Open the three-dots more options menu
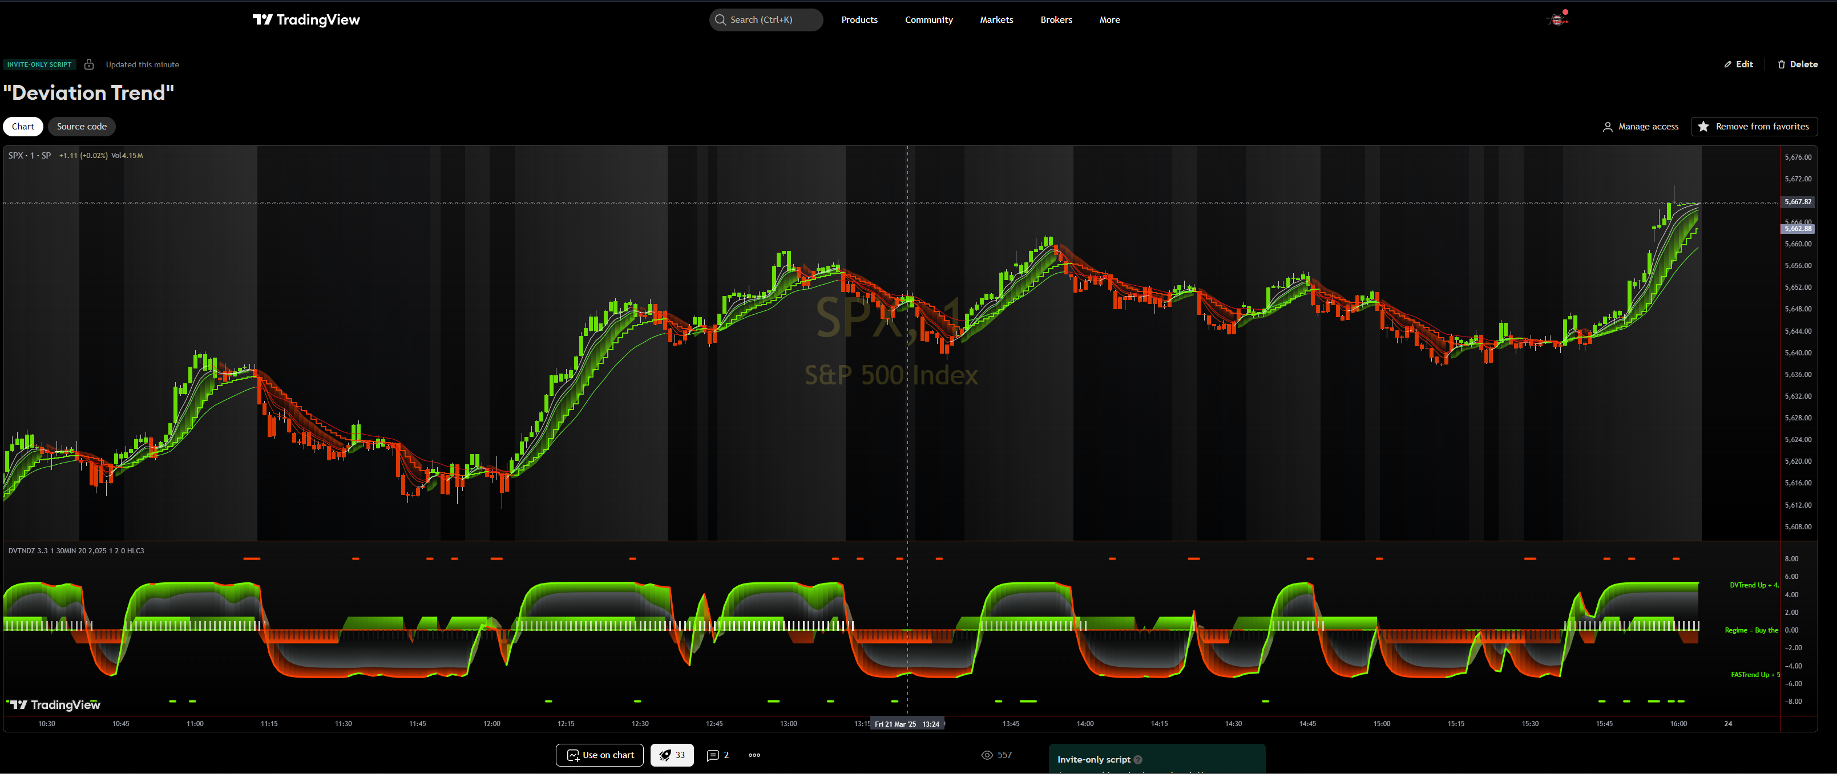The image size is (1837, 774). coord(754,755)
